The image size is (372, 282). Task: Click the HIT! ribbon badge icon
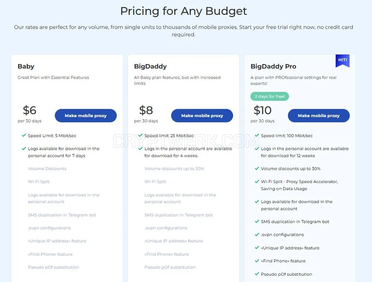click(342, 61)
